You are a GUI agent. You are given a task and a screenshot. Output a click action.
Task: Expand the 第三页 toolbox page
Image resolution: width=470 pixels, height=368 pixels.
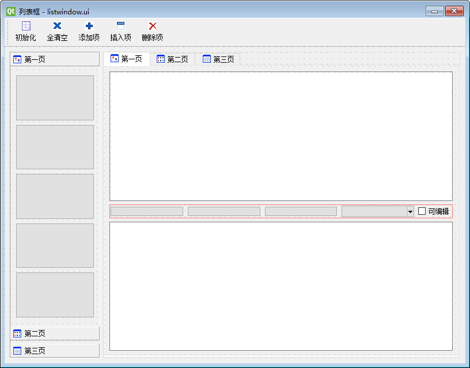[x=55, y=351]
